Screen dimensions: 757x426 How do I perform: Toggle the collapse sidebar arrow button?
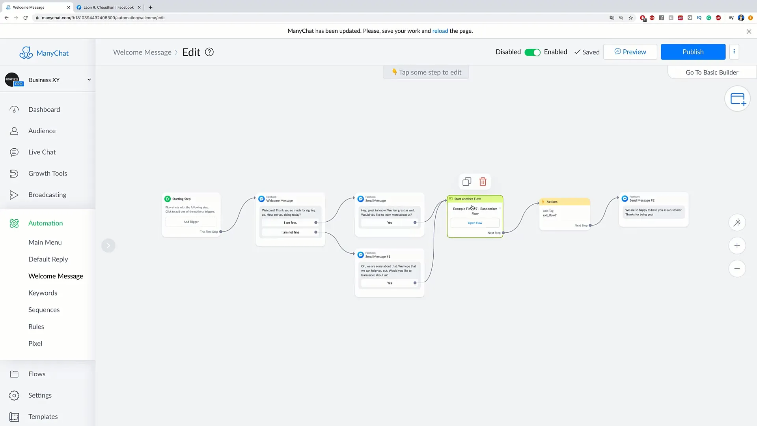point(108,245)
